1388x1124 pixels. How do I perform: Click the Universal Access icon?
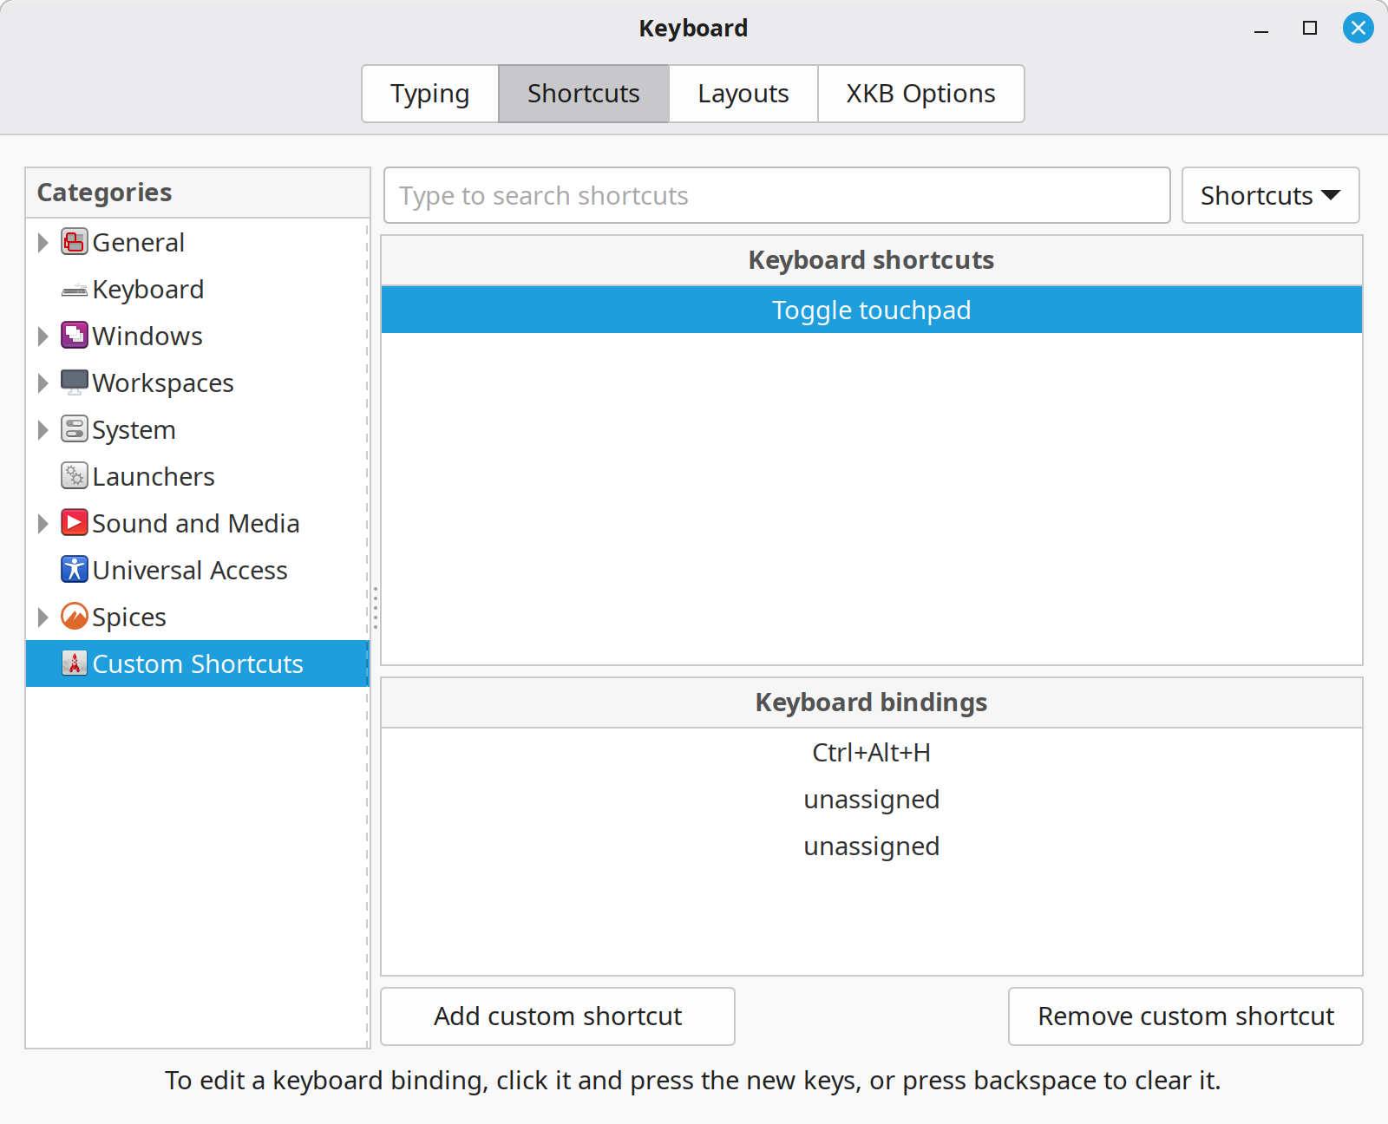click(x=75, y=570)
